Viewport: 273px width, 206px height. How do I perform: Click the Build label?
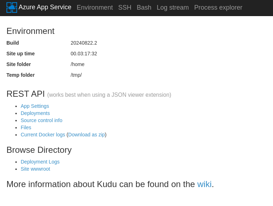click(12, 43)
